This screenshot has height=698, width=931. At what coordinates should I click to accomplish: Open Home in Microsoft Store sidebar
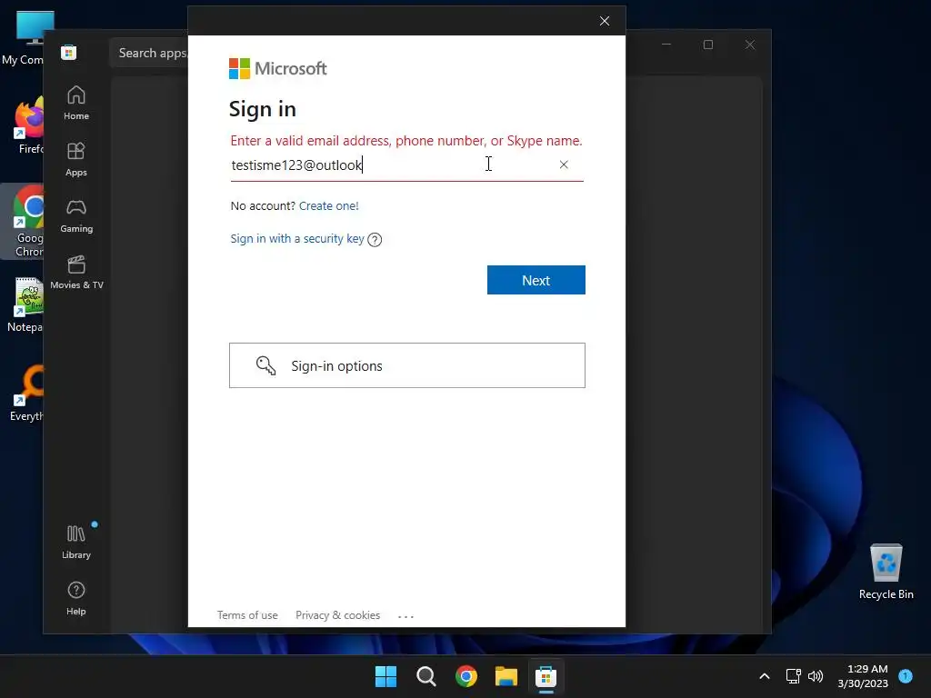click(x=76, y=104)
